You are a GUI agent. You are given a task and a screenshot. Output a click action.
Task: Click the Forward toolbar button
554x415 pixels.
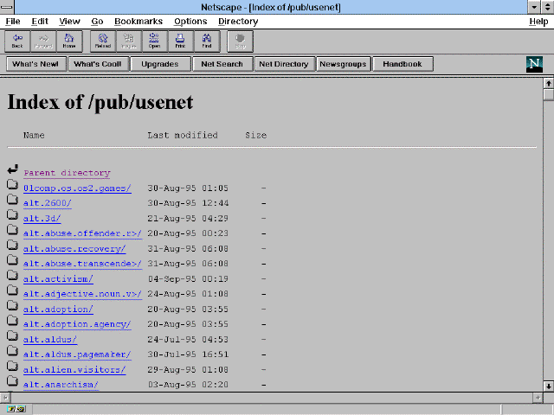pos(43,41)
